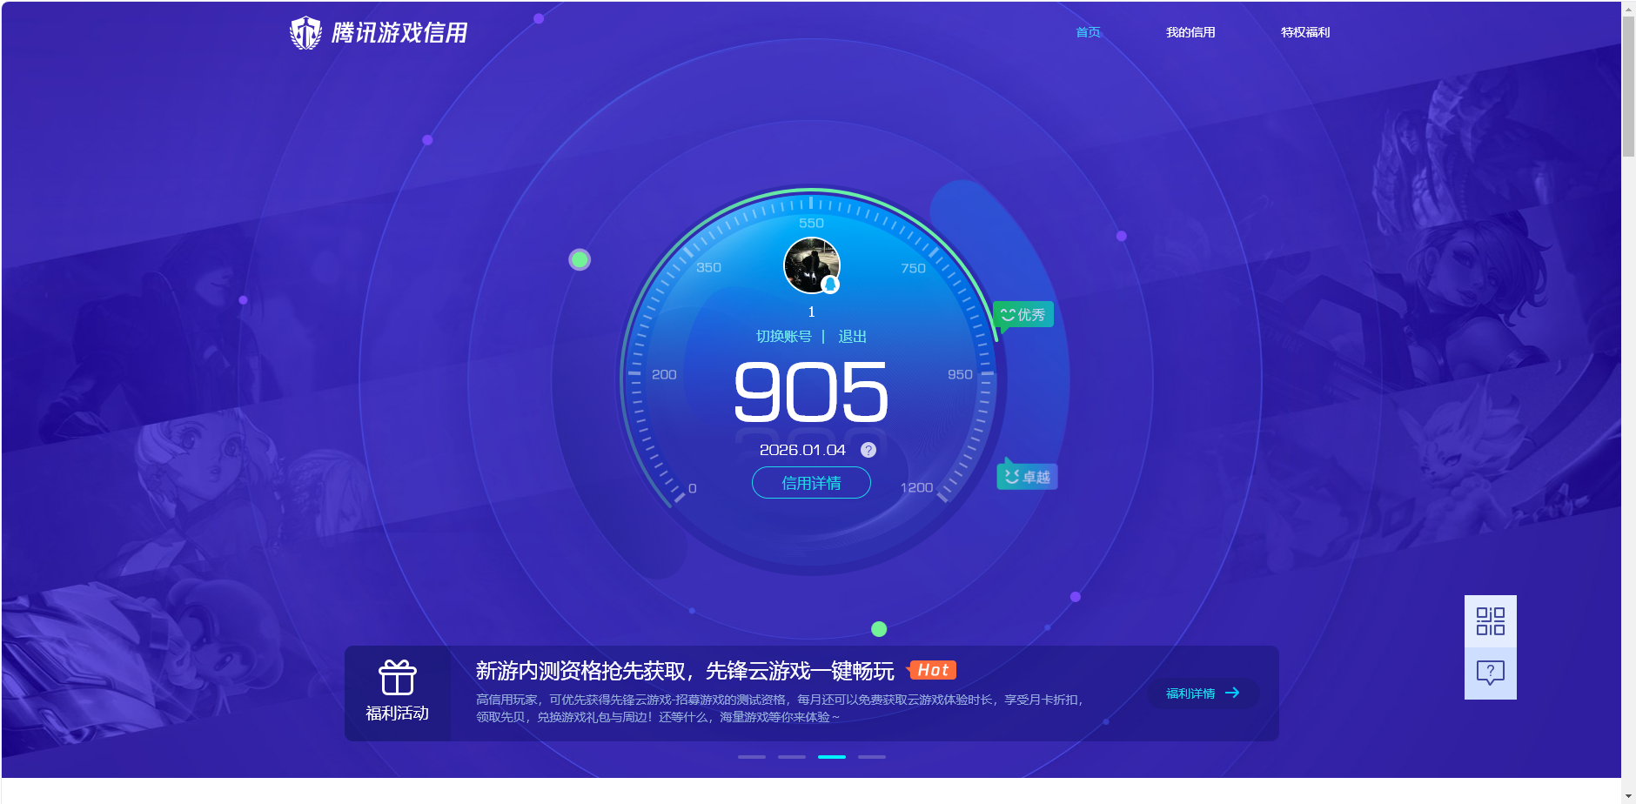Screen dimensions: 1636x804
Task: Click the scrollbar down arrow
Action: [1628, 796]
